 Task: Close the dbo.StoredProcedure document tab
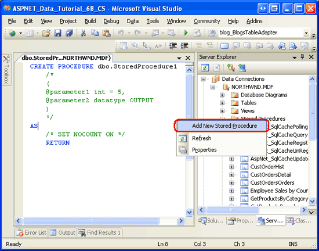188,58
